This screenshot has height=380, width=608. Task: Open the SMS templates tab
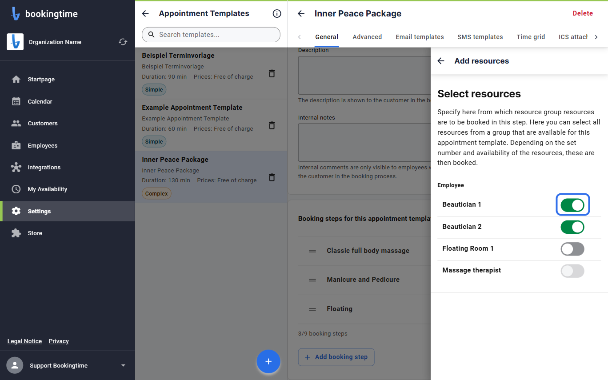point(480,37)
